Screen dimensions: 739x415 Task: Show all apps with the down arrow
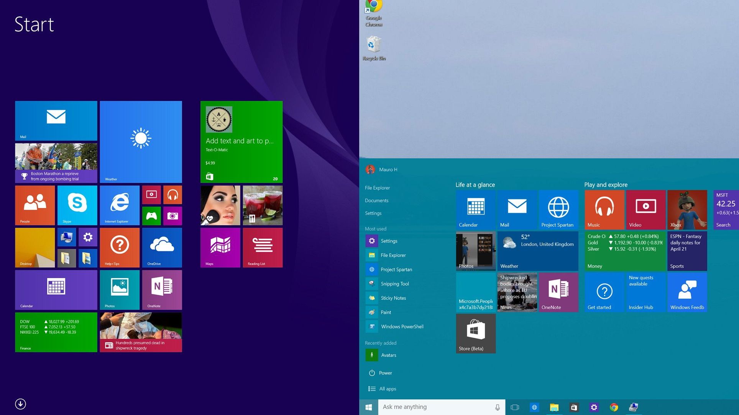[20, 404]
